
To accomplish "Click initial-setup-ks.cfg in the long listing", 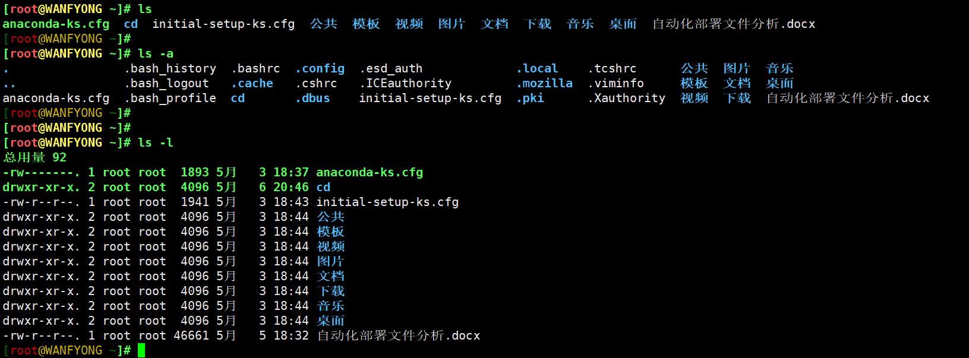I will coord(387,202).
